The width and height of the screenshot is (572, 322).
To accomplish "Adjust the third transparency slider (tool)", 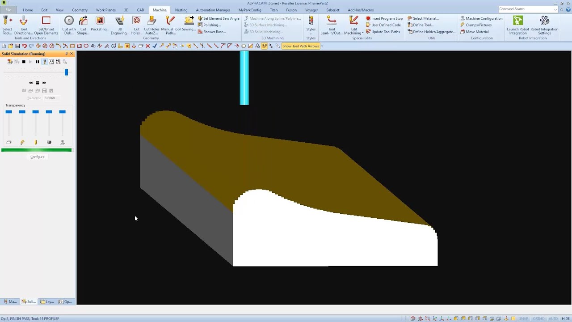I will click(x=36, y=112).
